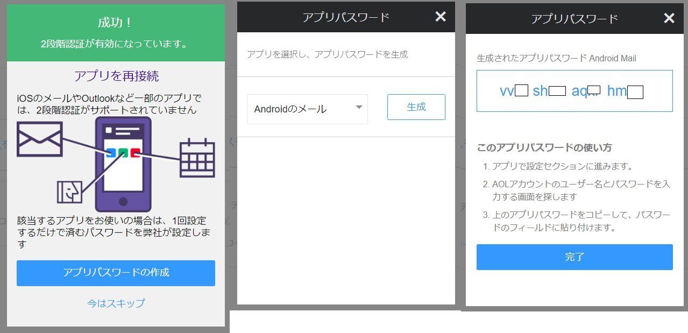This screenshot has width=688, height=333.
Task: Click the green app square on the phone
Action: pos(123,153)
